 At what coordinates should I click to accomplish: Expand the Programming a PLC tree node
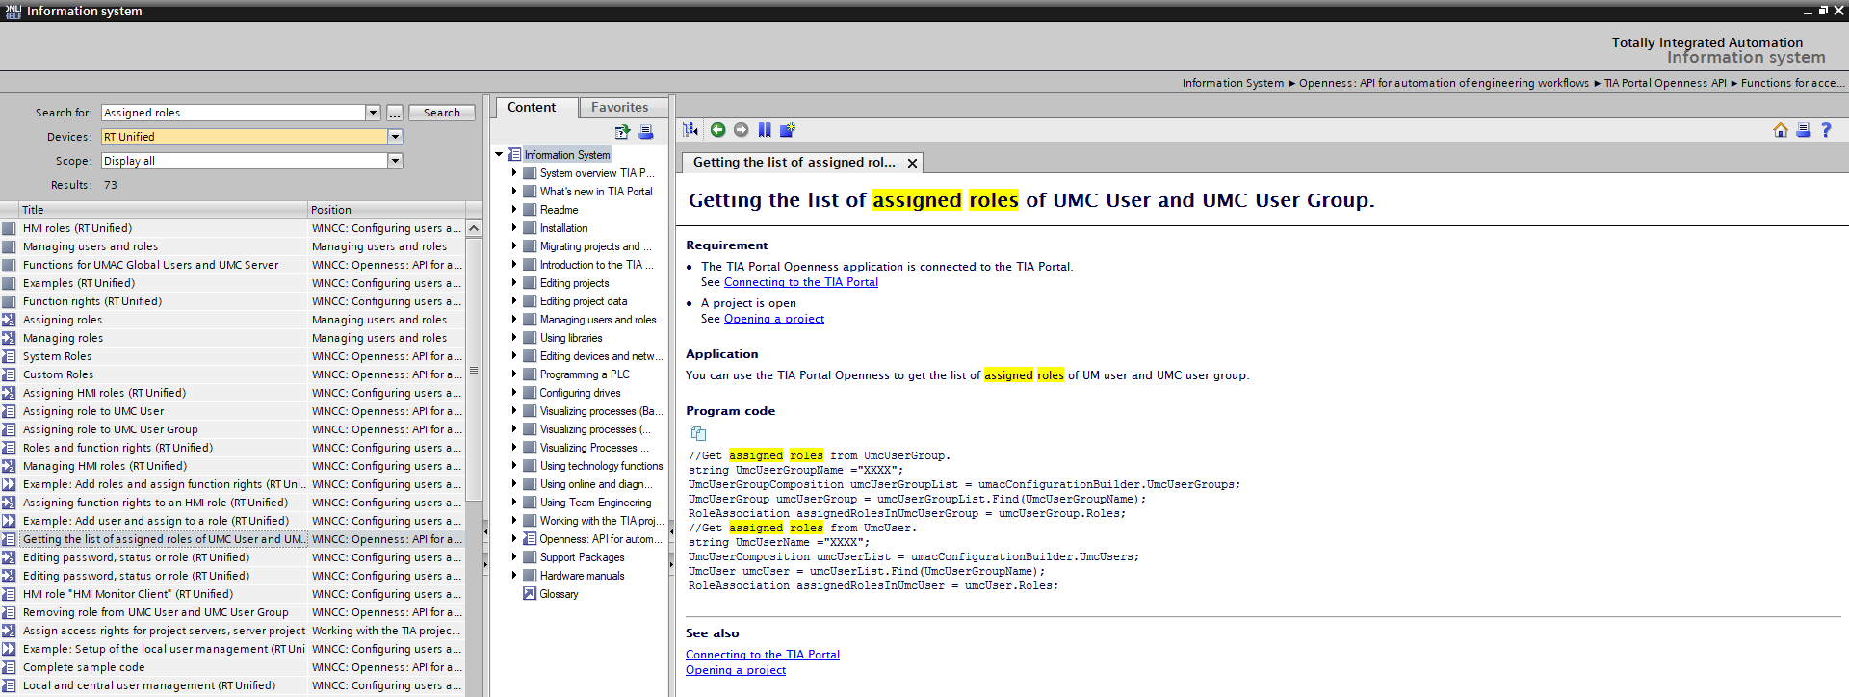click(514, 374)
